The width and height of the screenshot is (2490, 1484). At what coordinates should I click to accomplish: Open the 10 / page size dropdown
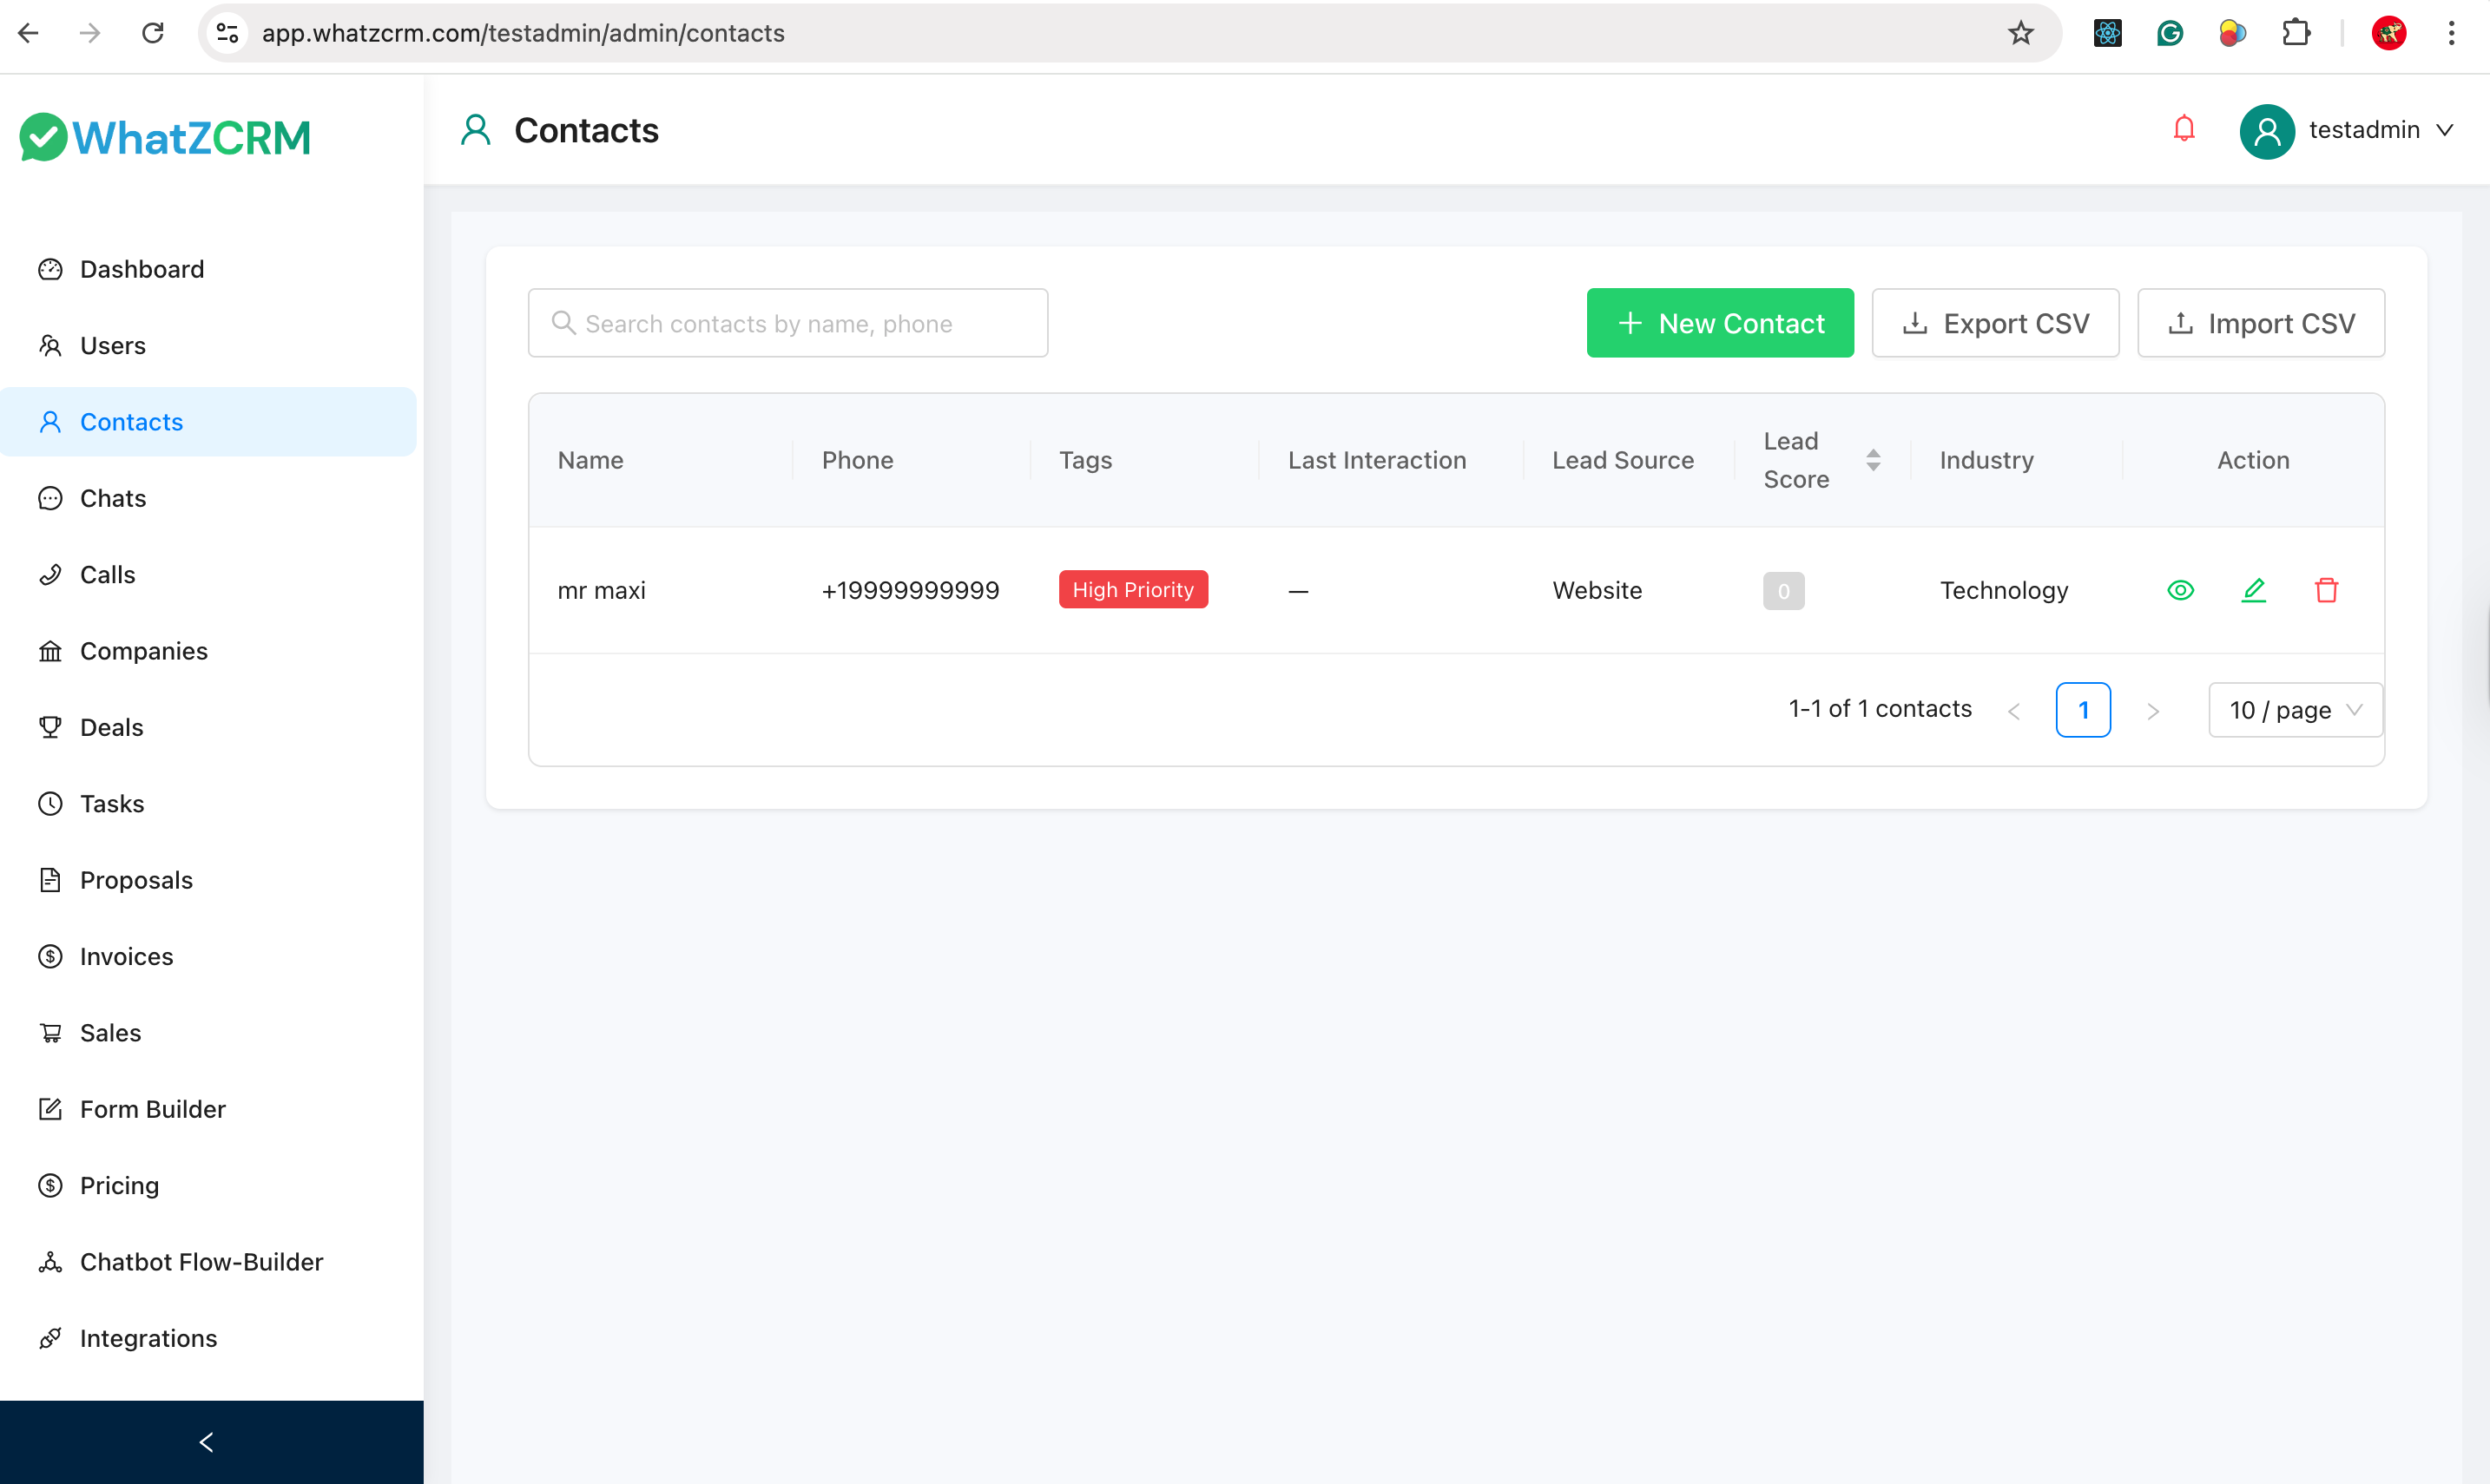2294,710
